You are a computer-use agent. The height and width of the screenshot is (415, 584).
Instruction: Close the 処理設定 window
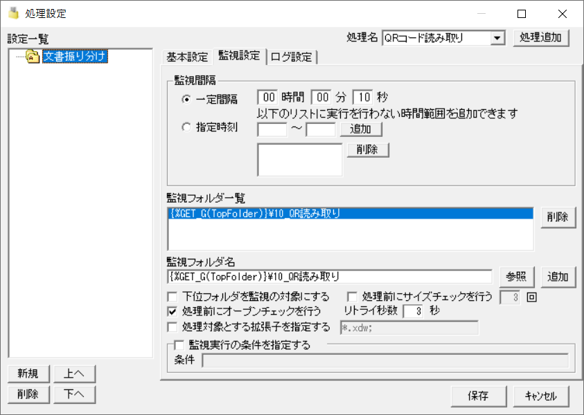(x=563, y=14)
